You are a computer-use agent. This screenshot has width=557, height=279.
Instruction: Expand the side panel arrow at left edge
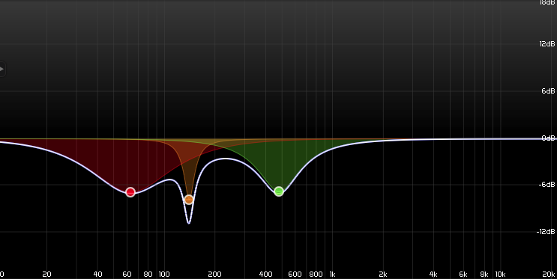tap(1, 69)
